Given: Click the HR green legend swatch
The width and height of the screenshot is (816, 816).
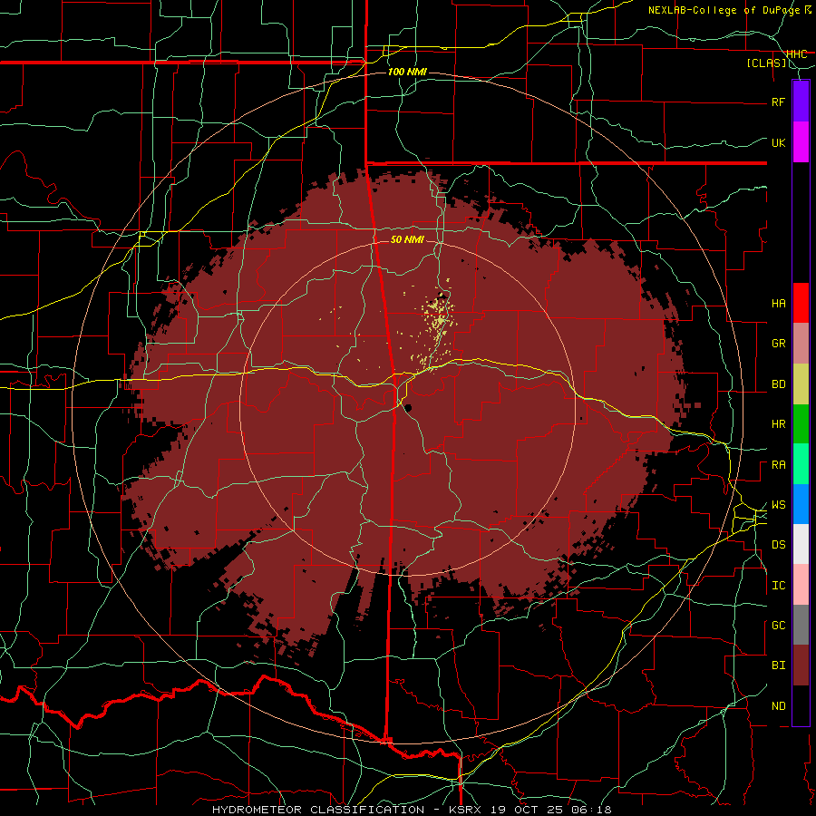Looking at the screenshot, I should tap(801, 423).
